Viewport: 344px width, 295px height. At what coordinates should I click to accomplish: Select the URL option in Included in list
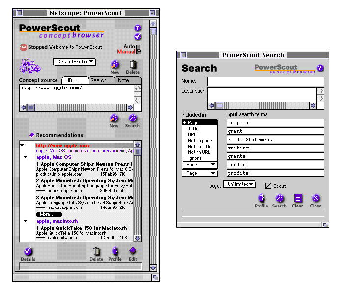pos(200,135)
